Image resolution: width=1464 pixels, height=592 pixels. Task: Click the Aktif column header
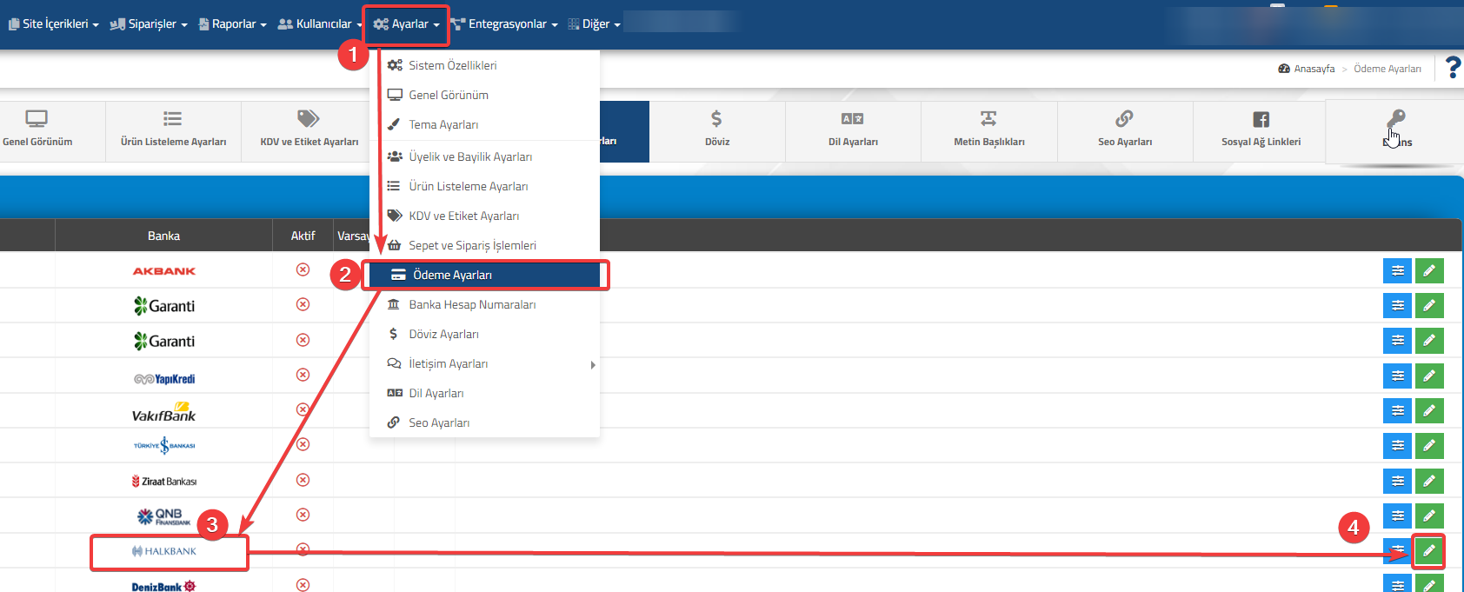[303, 236]
